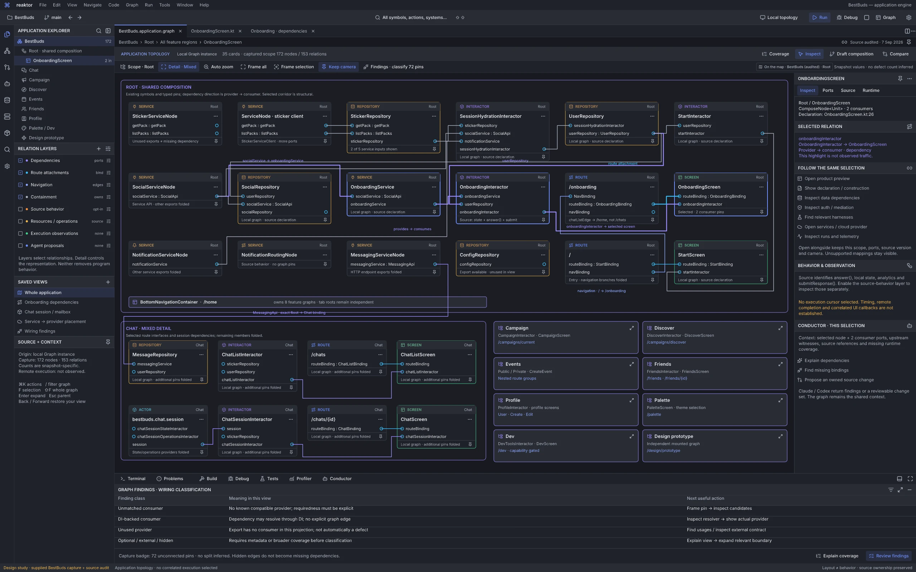Expand the Design prototype feature card

coord(780,436)
